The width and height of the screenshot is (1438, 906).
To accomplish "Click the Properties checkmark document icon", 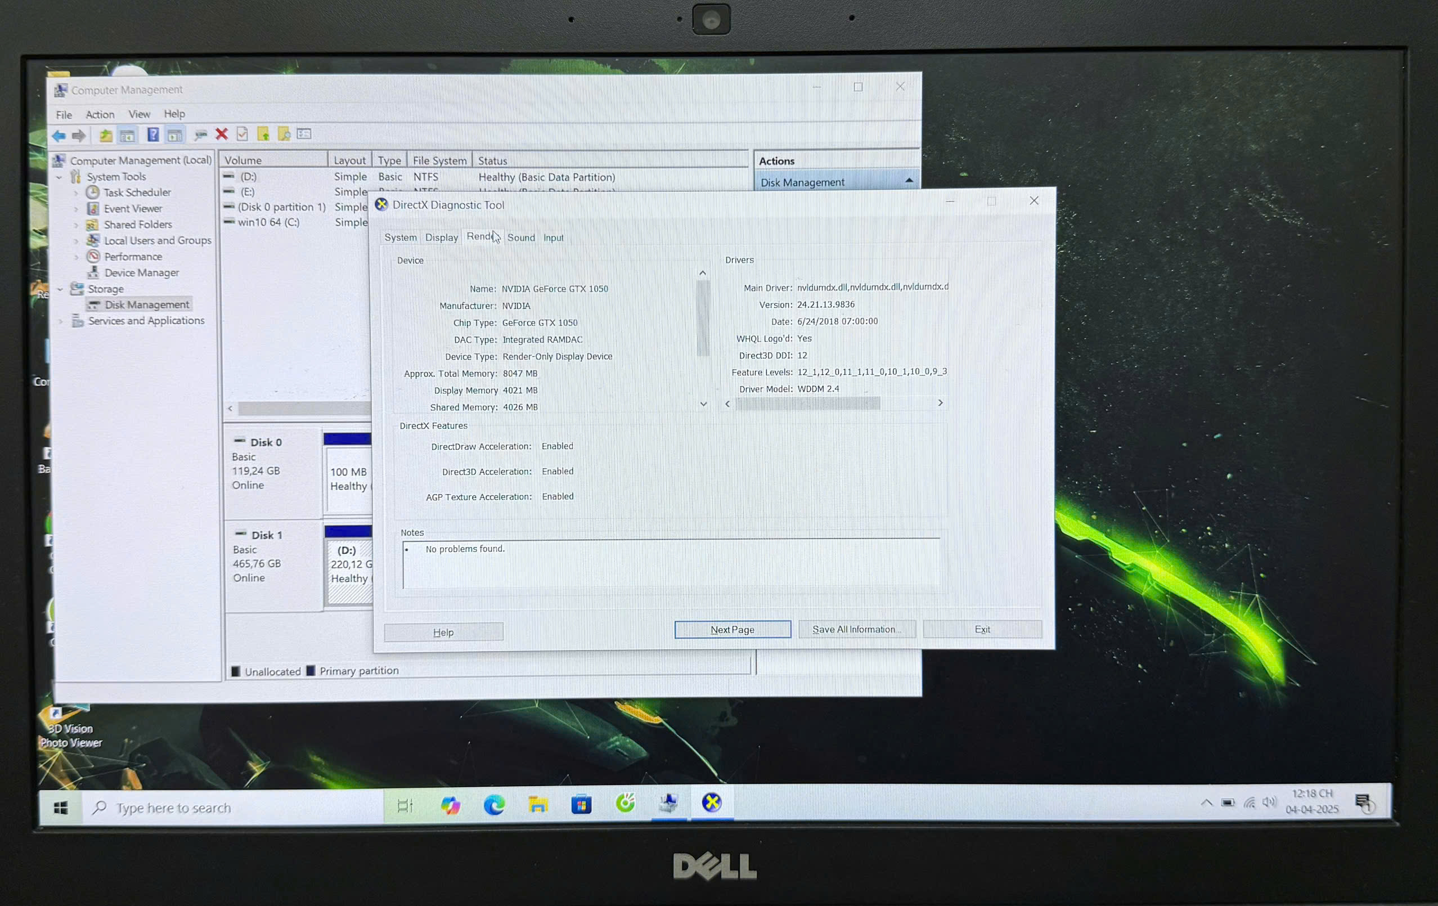I will coord(242,134).
